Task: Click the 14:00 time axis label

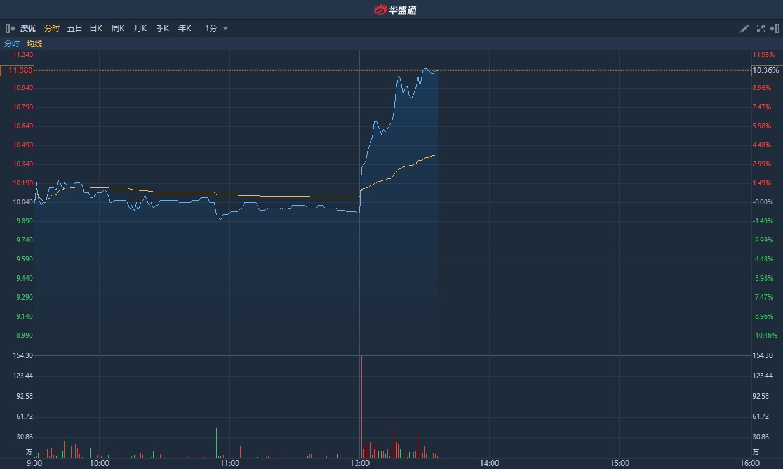Action: point(490,463)
